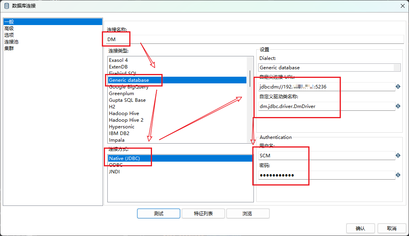Click the 浏览 button
The image size is (409, 236).
(247, 213)
